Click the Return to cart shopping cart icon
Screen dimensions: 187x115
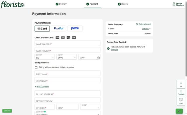point(137,24)
